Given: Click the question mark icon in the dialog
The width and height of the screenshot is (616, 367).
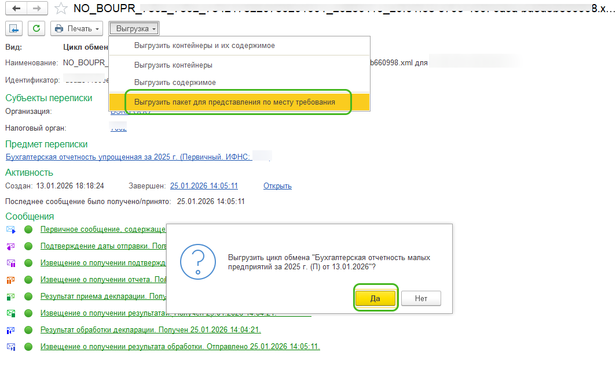Looking at the screenshot, I should coord(198,262).
